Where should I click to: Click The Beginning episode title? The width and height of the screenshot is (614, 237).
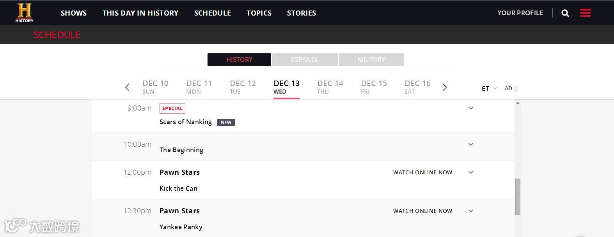(181, 150)
